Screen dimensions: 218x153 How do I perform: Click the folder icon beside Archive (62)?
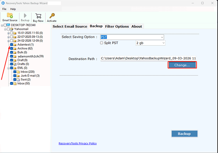click(15, 49)
